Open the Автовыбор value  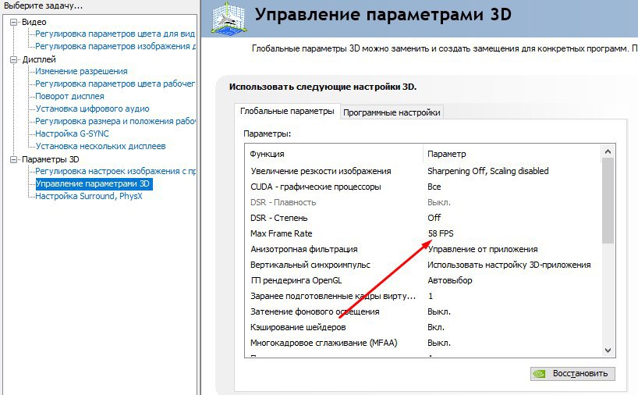[449, 280]
